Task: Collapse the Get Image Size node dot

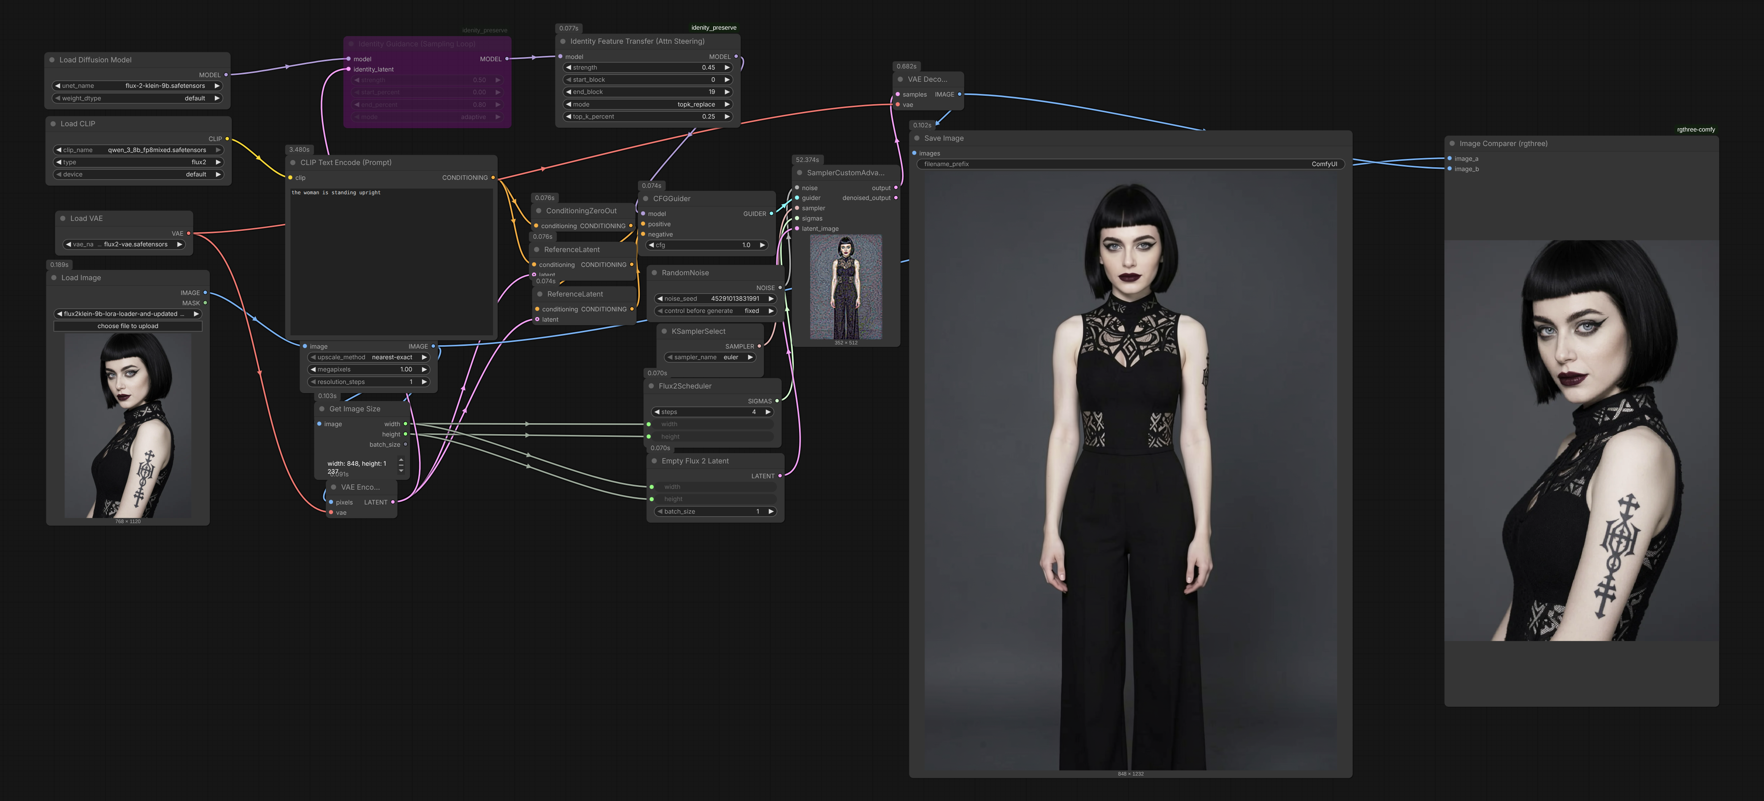Action: 322,409
